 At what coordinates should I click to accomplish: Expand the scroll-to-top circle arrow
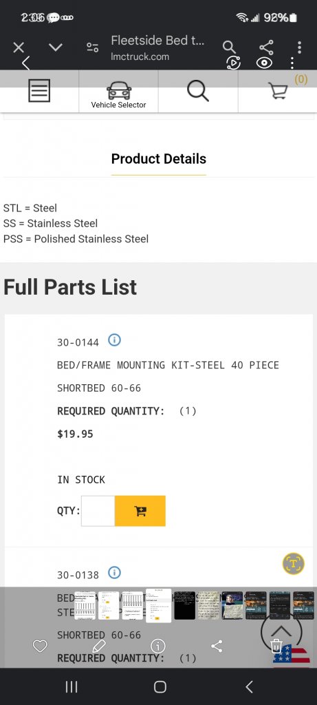[x=281, y=632]
